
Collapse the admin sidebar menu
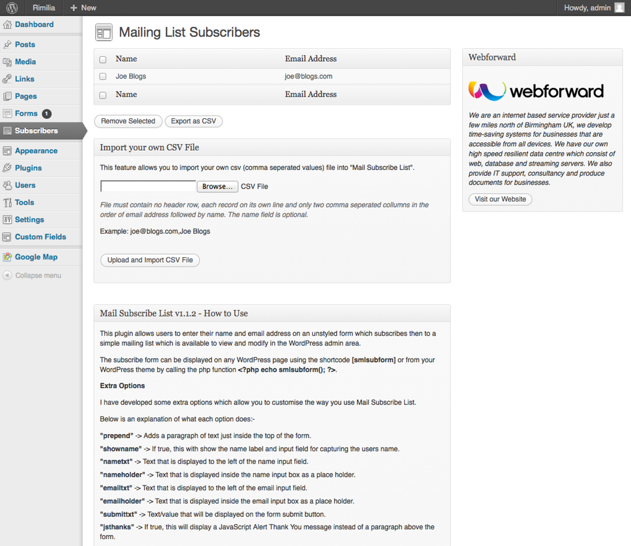(x=32, y=275)
